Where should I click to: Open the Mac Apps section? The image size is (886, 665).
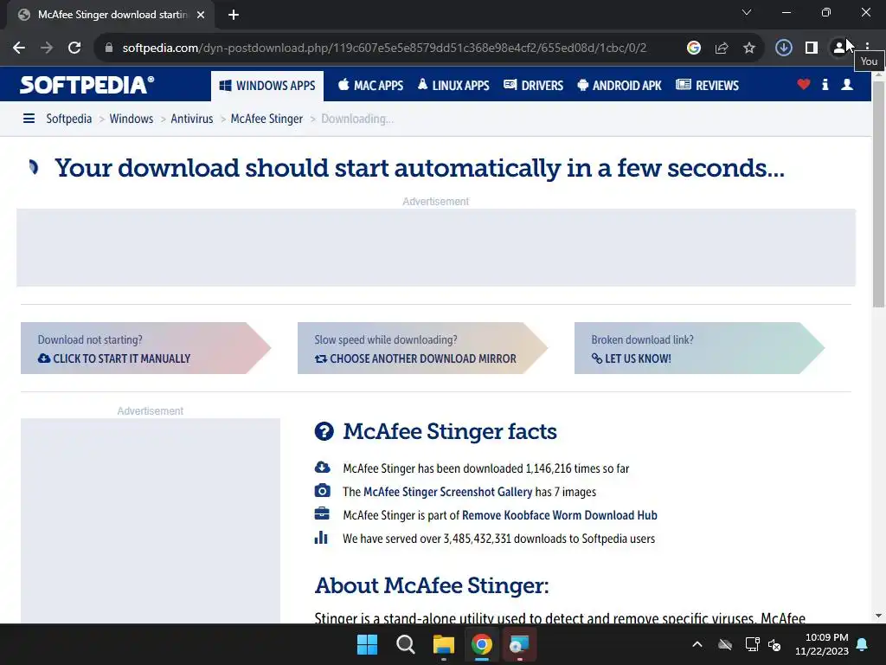(x=370, y=86)
